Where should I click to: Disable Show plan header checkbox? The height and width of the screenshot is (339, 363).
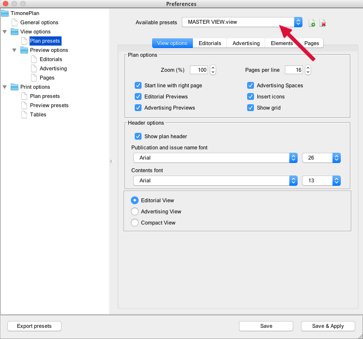point(138,136)
